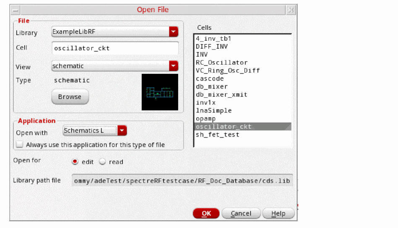Image resolution: width=398 pixels, height=228 pixels.
Task: Open the window menu icon in title bar
Action: click(16, 10)
